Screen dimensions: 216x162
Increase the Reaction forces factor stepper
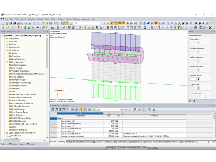[199, 78]
